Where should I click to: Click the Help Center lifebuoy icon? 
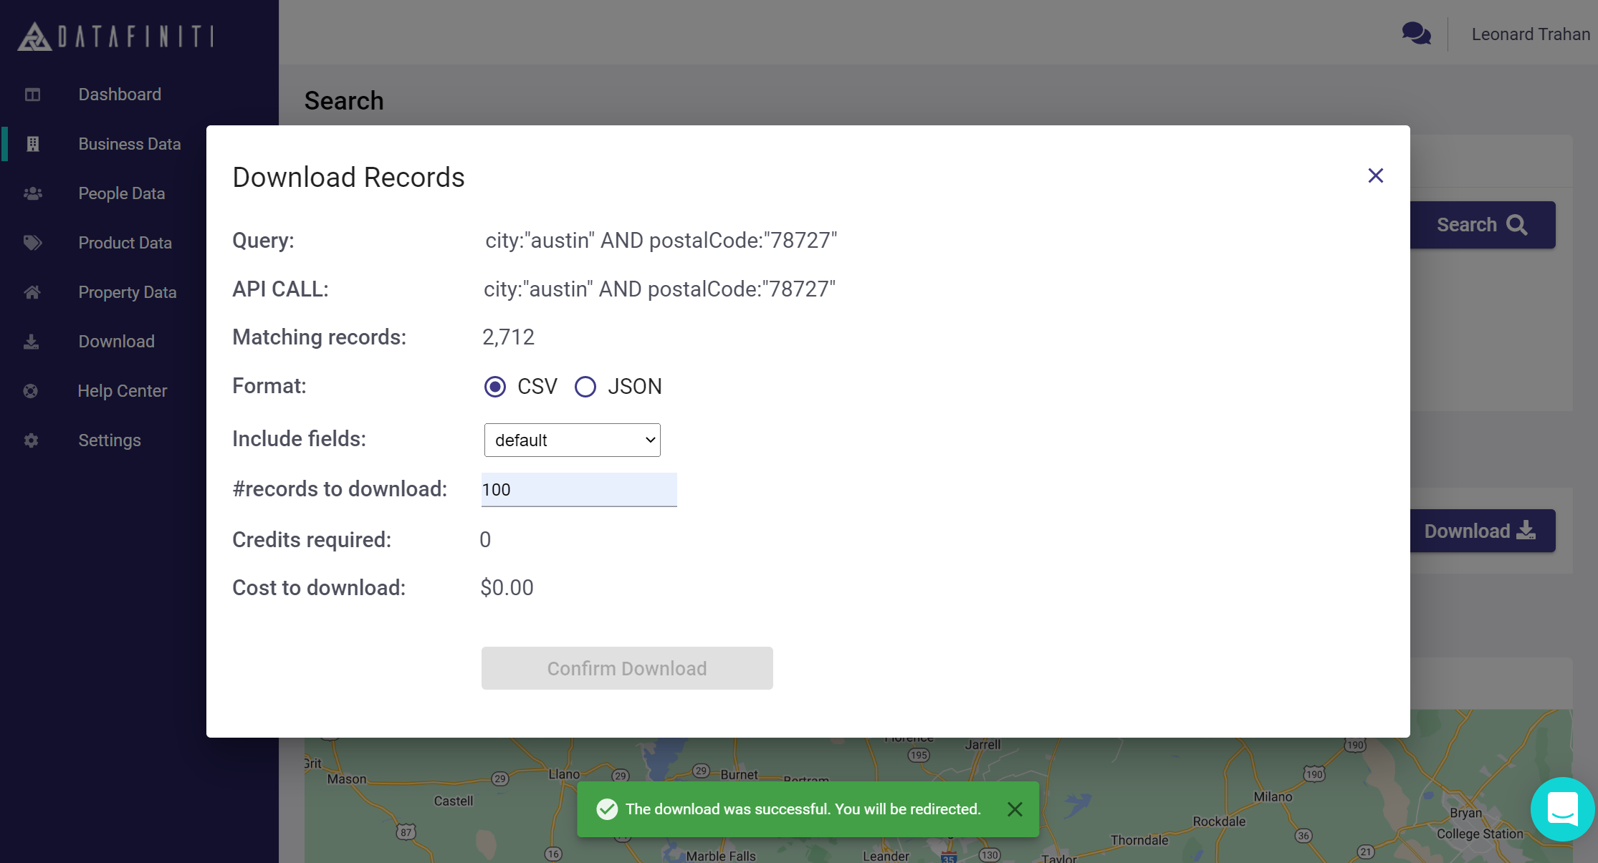click(x=31, y=391)
